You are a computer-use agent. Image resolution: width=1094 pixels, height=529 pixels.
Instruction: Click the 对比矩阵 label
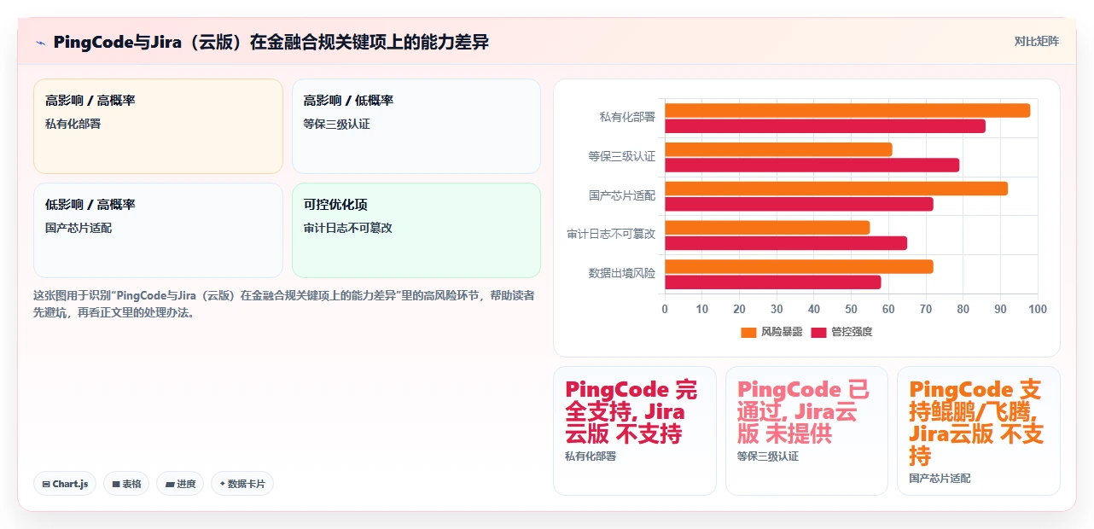(1037, 41)
